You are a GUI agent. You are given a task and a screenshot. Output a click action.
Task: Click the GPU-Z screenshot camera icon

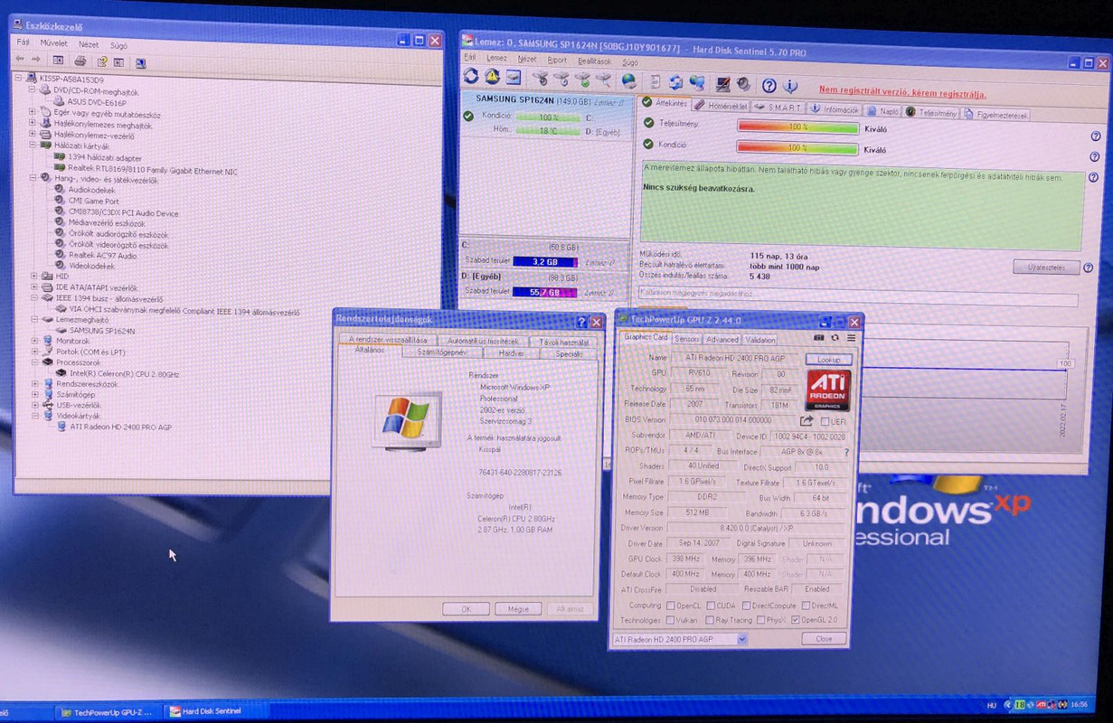819,337
